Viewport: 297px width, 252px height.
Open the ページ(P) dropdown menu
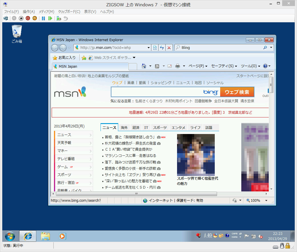(198, 66)
